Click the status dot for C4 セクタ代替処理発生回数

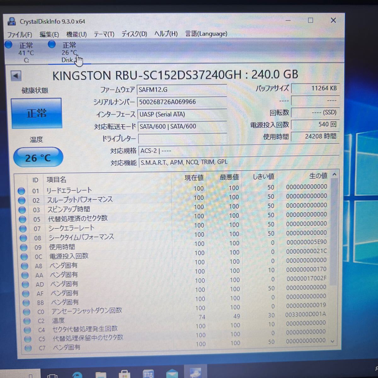pyautogui.click(x=28, y=330)
